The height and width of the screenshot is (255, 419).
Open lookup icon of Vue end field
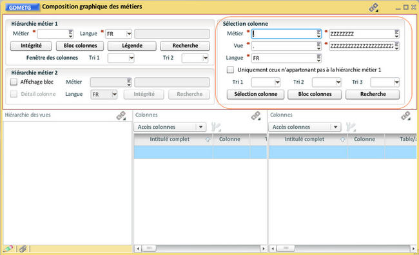[x=396, y=46]
